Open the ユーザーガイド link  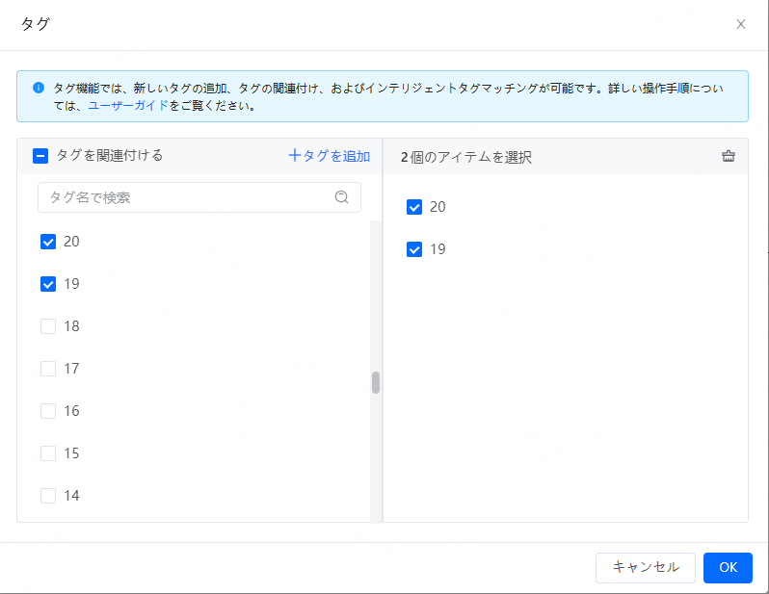coord(128,106)
